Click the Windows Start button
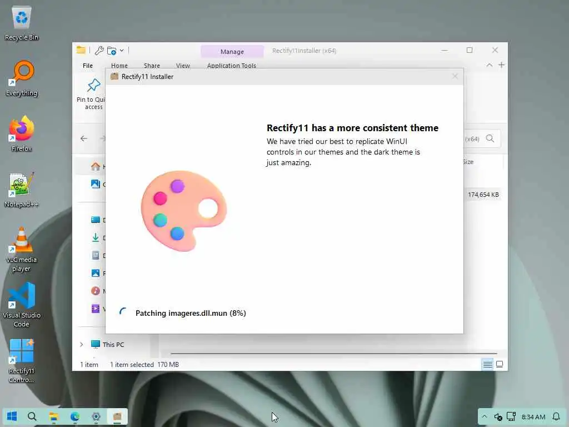 [12, 416]
